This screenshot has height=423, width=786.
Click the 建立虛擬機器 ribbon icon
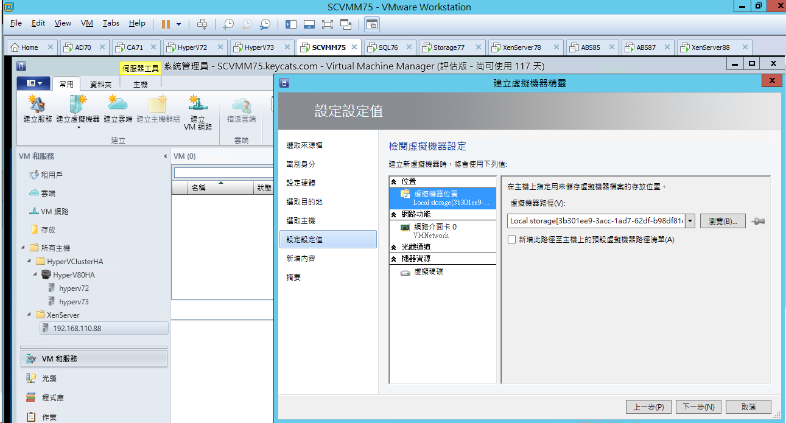point(78,111)
